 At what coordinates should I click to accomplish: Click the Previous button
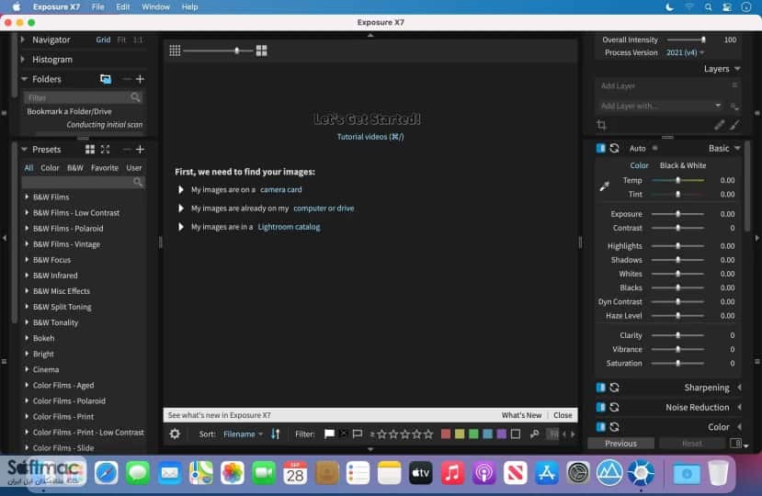(620, 443)
